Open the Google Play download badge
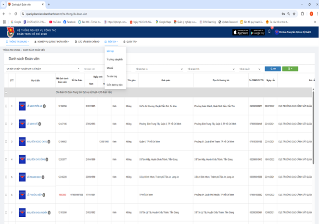 [257, 32]
